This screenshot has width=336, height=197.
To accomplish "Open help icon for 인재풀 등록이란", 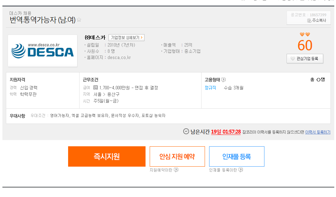I will (241, 170).
